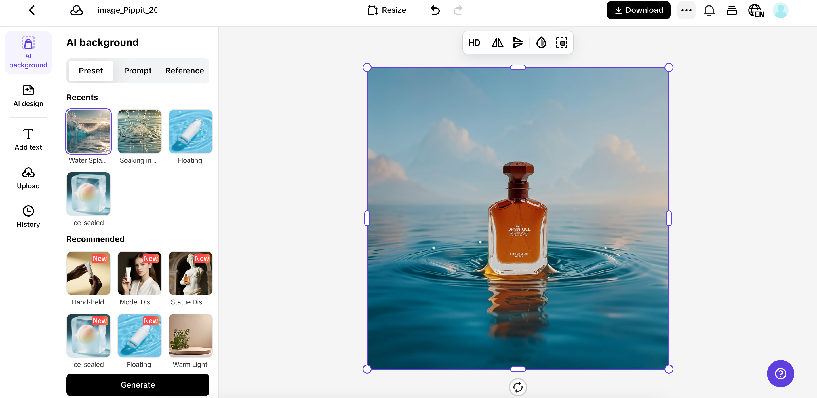Undo the last action

[435, 10]
